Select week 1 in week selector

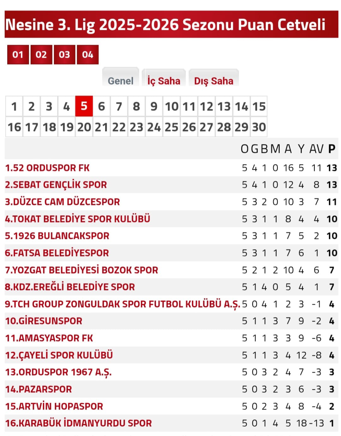point(14,107)
